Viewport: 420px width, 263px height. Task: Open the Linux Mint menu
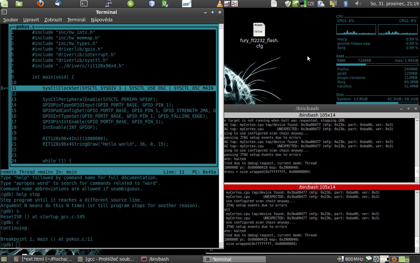(4, 4)
